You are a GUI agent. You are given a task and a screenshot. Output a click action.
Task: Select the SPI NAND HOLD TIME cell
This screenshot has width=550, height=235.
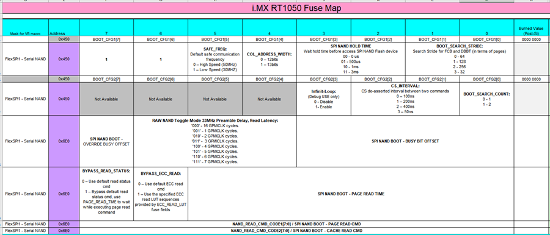point(351,59)
